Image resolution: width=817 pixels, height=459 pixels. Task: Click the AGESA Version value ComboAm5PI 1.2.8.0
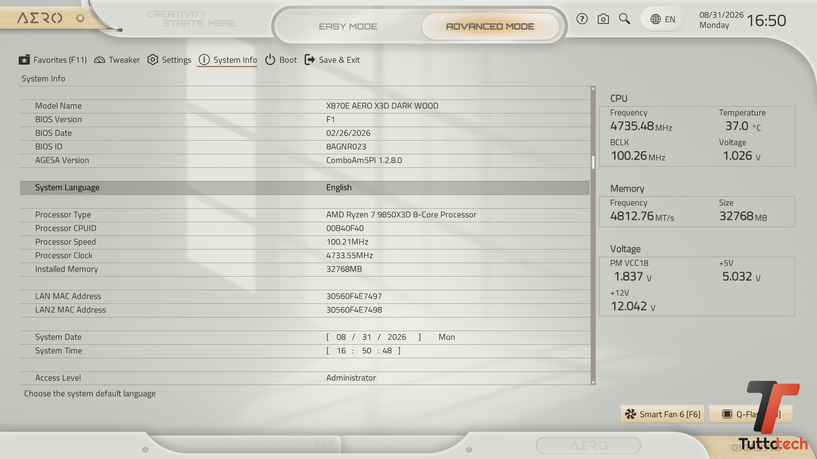(x=364, y=160)
